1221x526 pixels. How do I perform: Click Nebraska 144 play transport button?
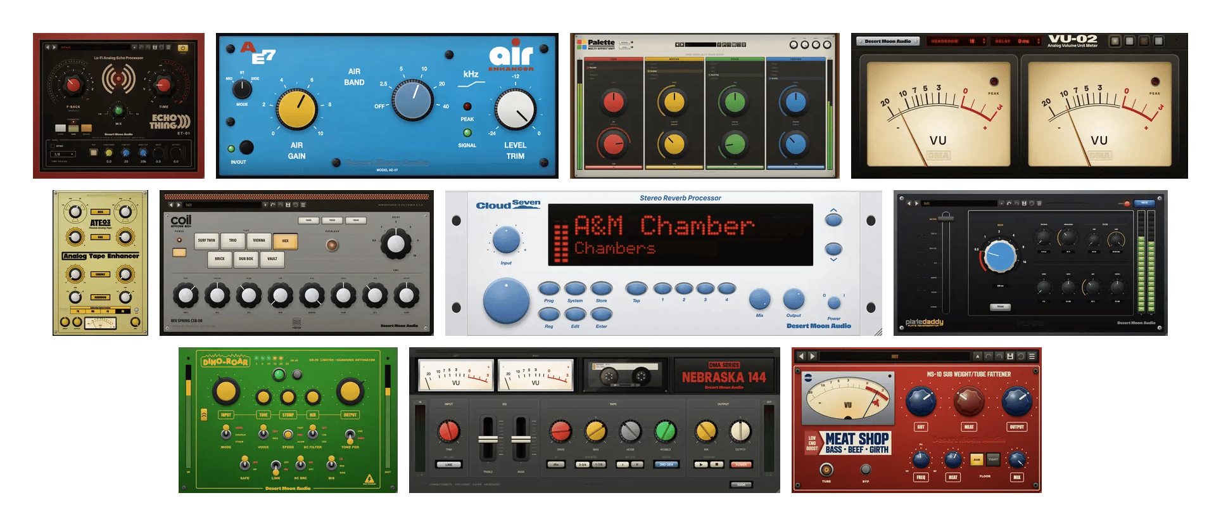tap(701, 465)
